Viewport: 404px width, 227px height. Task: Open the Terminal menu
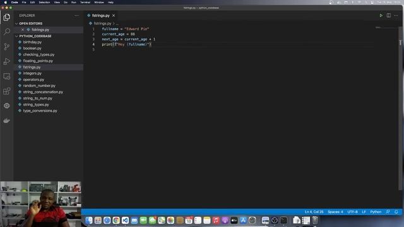(x=85, y=3)
